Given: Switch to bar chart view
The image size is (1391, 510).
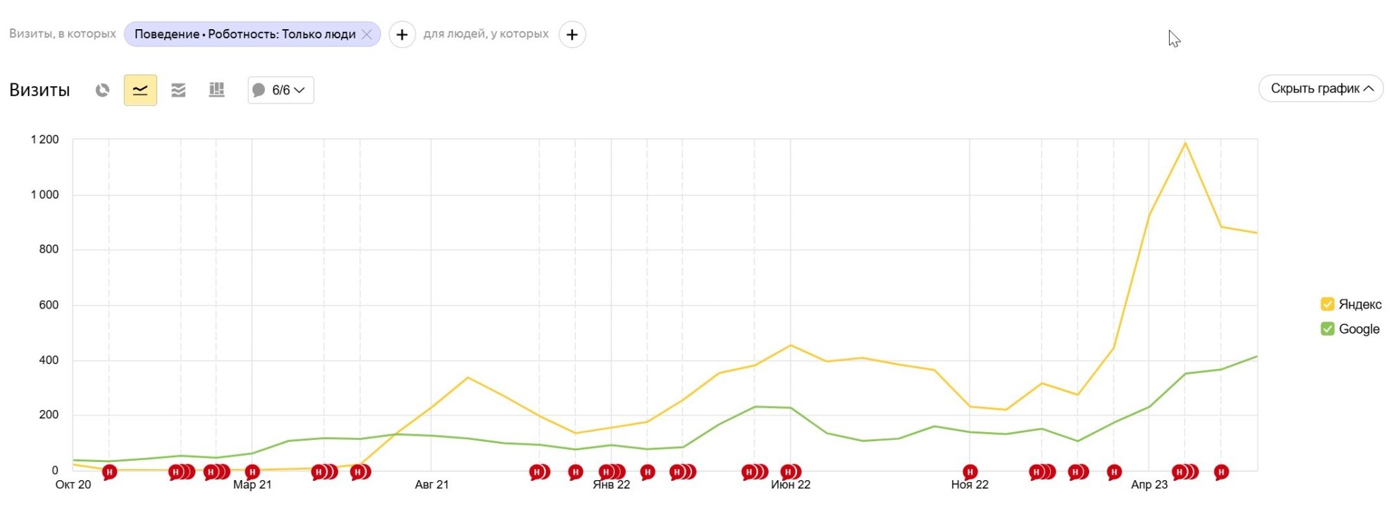Looking at the screenshot, I should 217,90.
